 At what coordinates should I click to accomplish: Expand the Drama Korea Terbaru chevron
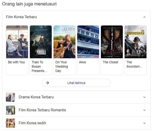click(144, 97)
